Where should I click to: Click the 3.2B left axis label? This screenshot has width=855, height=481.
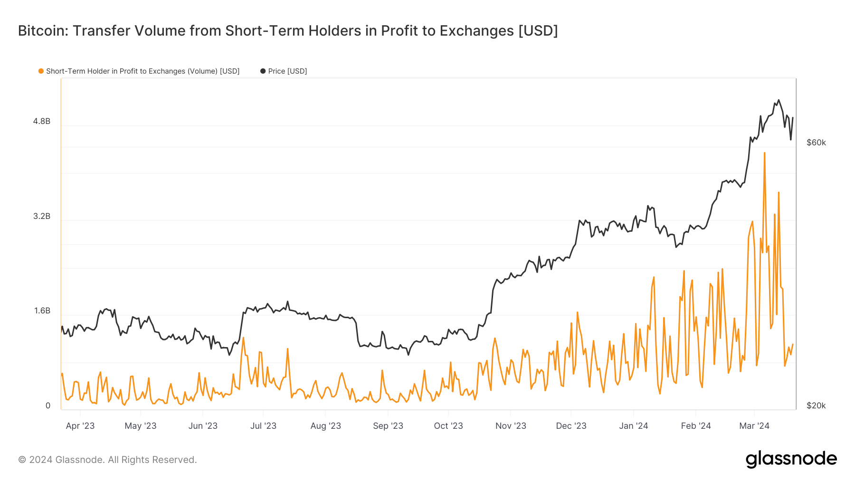[x=42, y=217]
